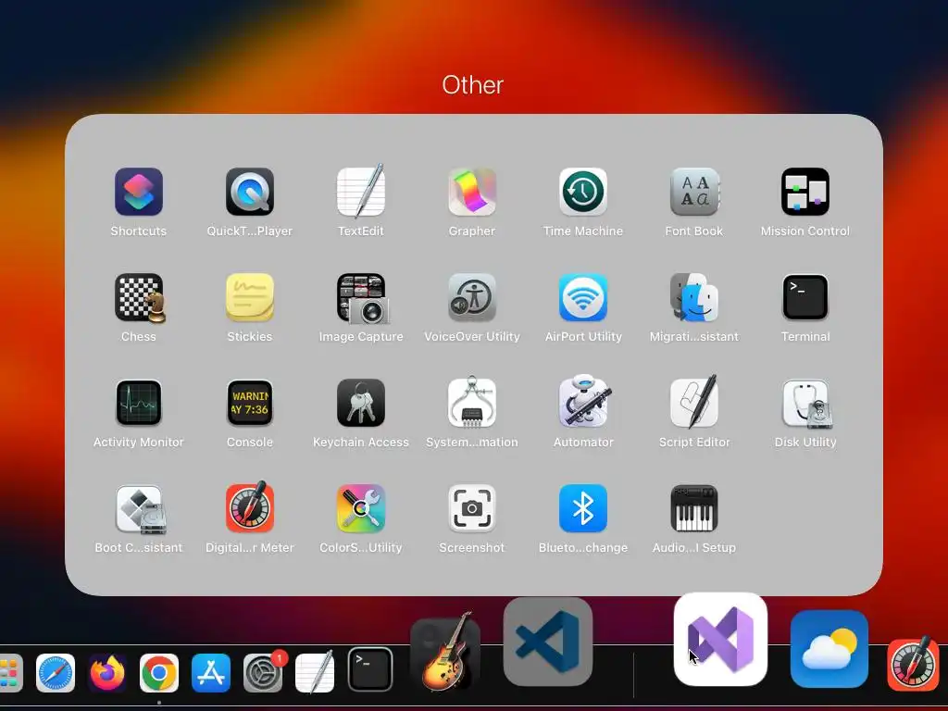Launch System Information

[x=472, y=402]
